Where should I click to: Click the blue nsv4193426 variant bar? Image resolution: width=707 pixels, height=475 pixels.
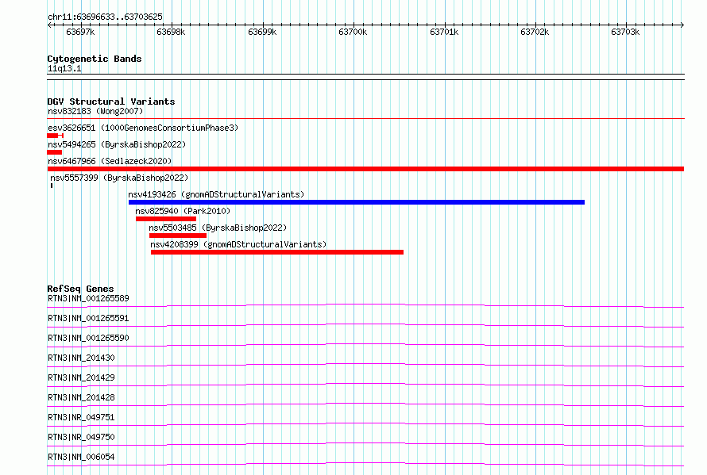coord(357,202)
